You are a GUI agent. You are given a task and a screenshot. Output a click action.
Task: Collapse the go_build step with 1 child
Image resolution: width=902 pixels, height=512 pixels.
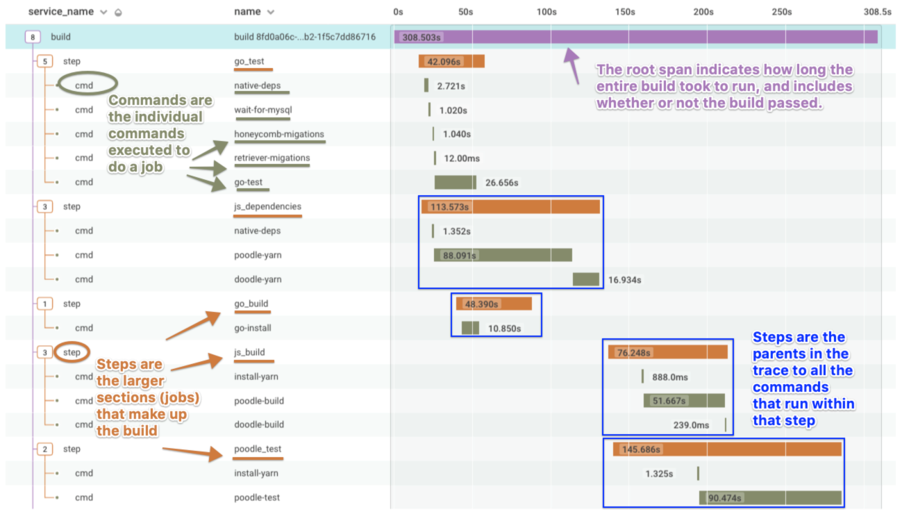[x=45, y=304]
